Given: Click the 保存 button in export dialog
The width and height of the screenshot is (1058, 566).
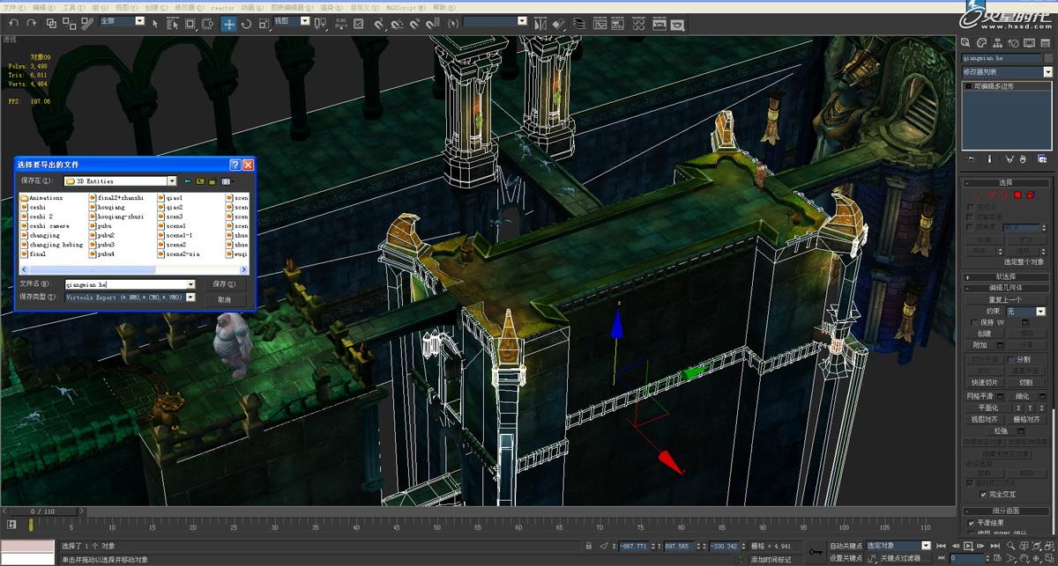Looking at the screenshot, I should 224,284.
